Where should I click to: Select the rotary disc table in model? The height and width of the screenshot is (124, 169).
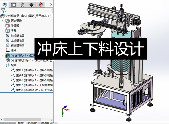click(93, 28)
